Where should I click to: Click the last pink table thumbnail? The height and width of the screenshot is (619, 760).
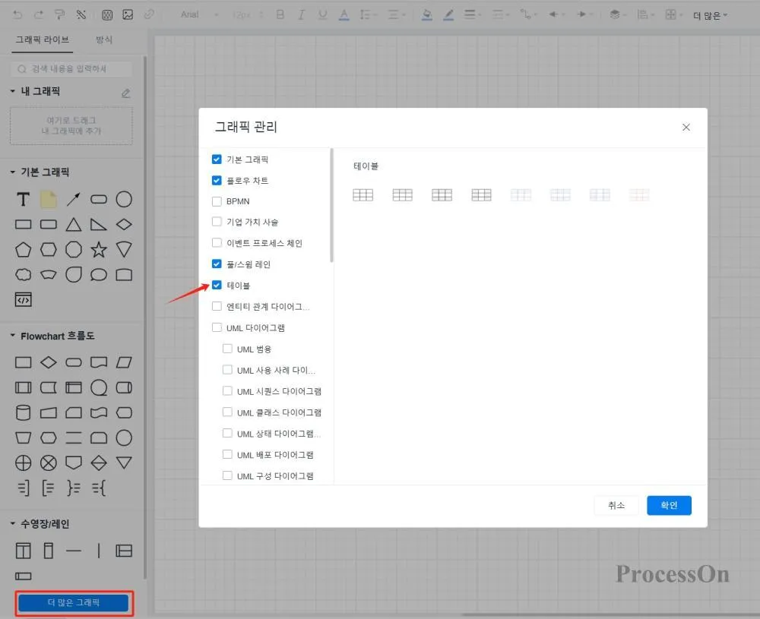(639, 195)
